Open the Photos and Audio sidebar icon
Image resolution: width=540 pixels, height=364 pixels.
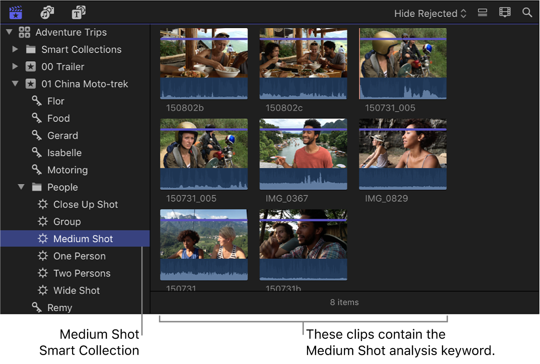(46, 12)
